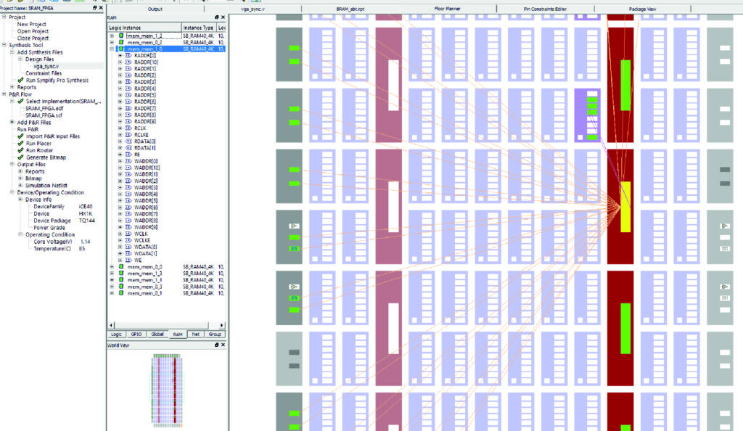This screenshot has height=431, width=743.
Task: Collapse the P&R Flow node
Action: 4,94
